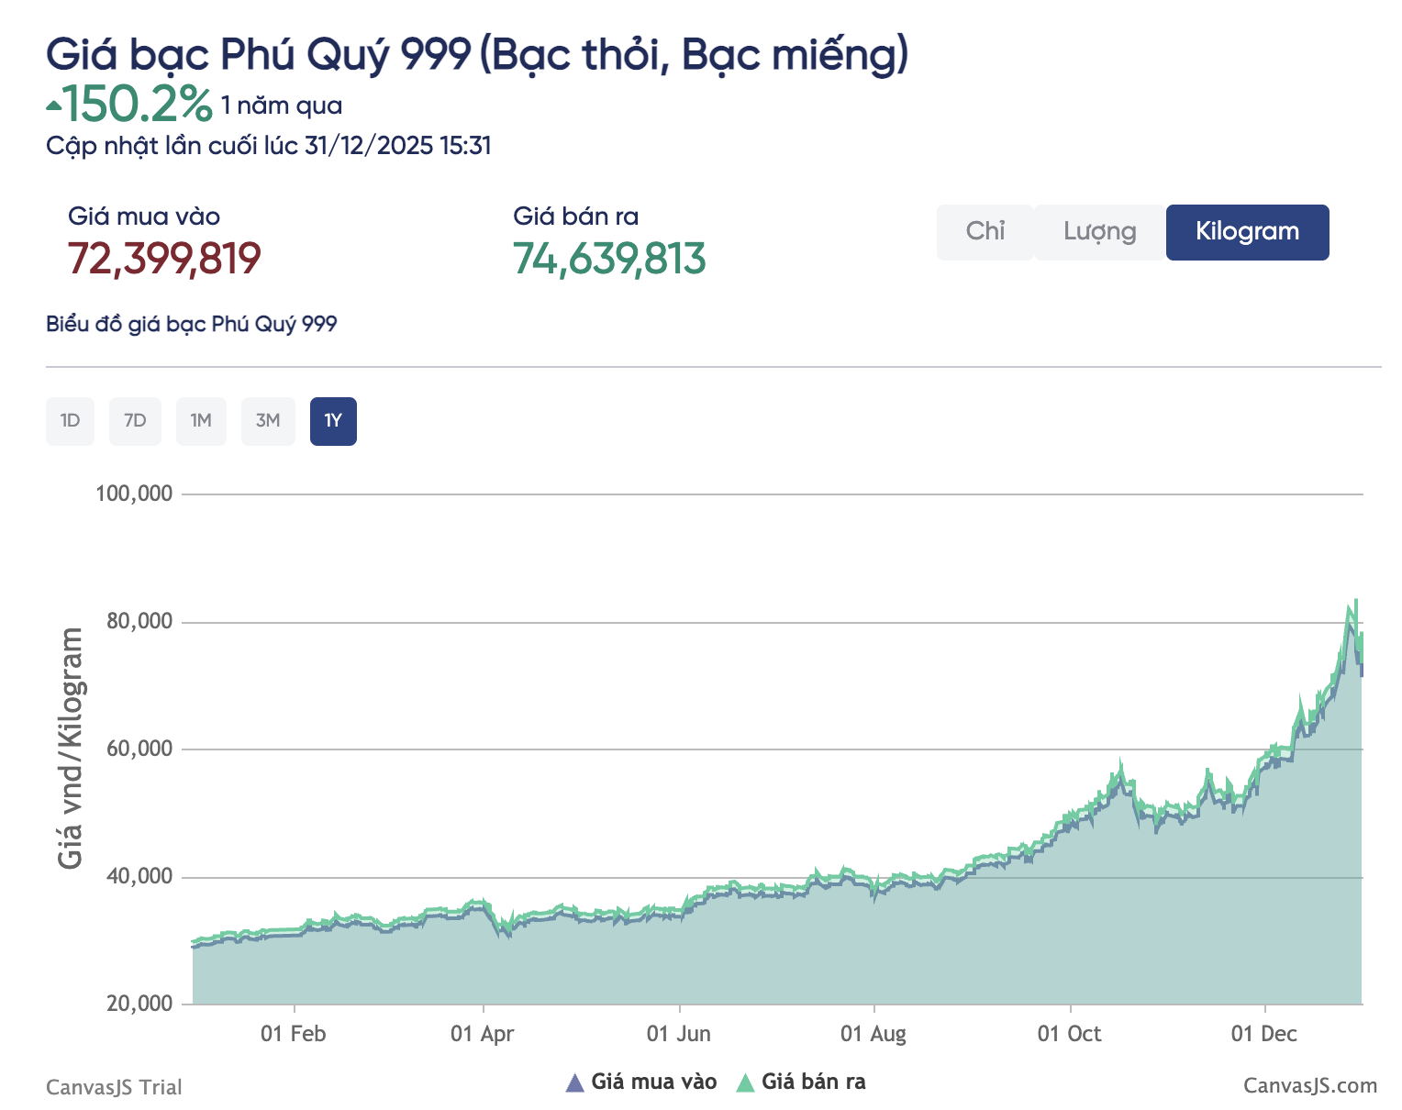This screenshot has width=1402, height=1110.
Task: Click the buy price 72,399,819
Action: [164, 259]
